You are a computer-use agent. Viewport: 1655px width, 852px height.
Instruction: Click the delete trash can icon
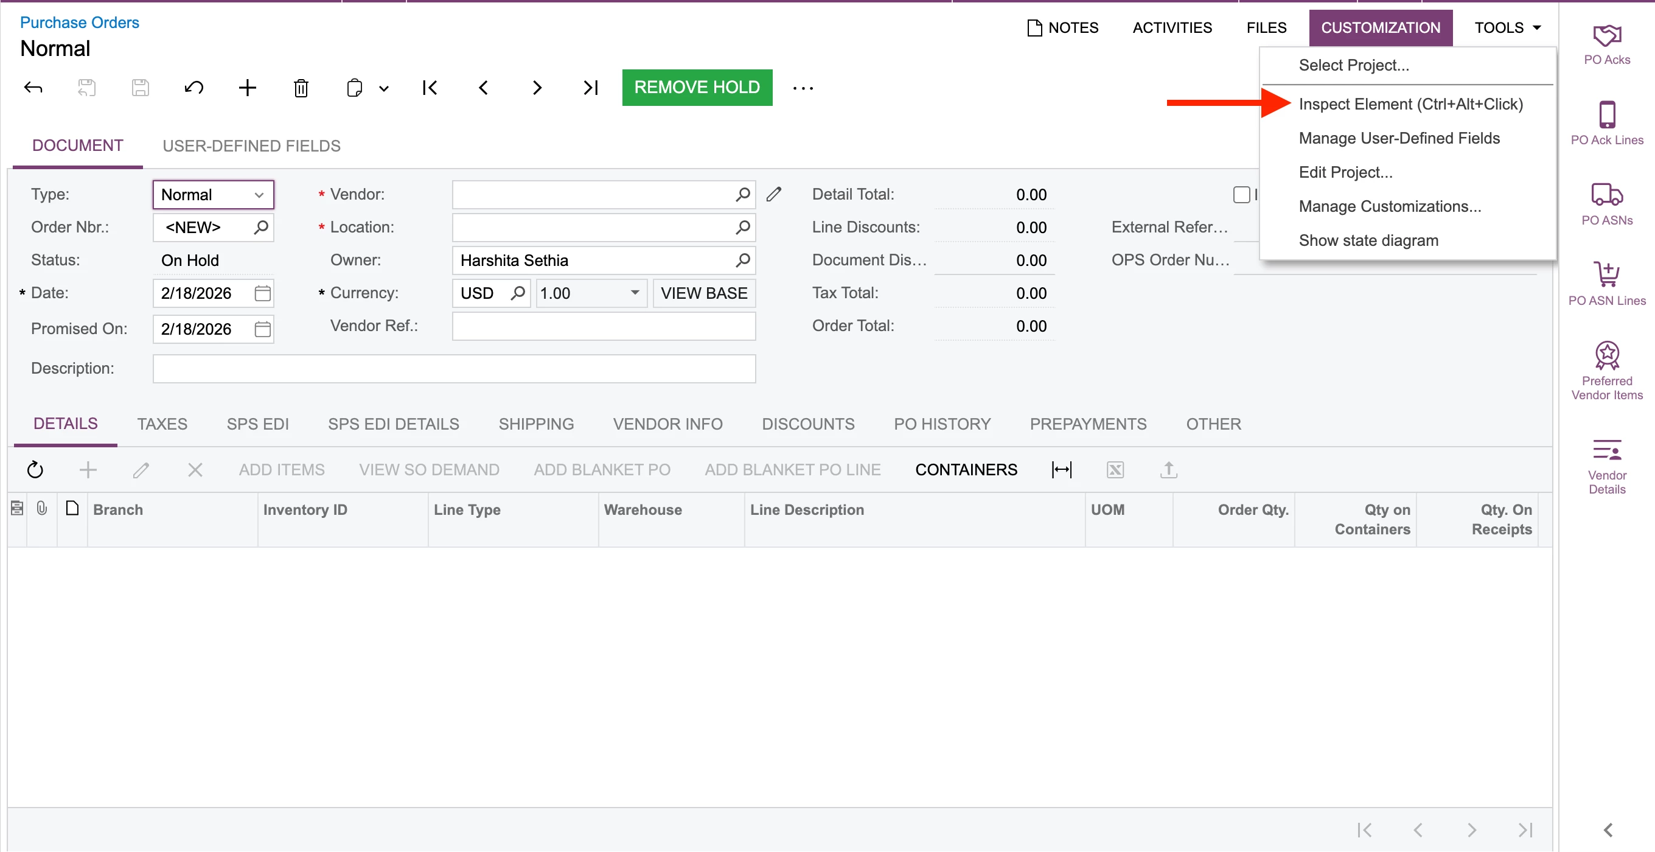click(301, 88)
